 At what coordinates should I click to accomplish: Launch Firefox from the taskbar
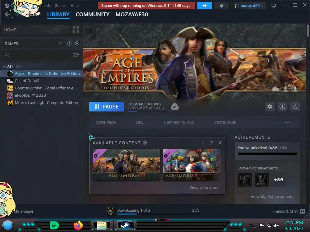point(78,225)
